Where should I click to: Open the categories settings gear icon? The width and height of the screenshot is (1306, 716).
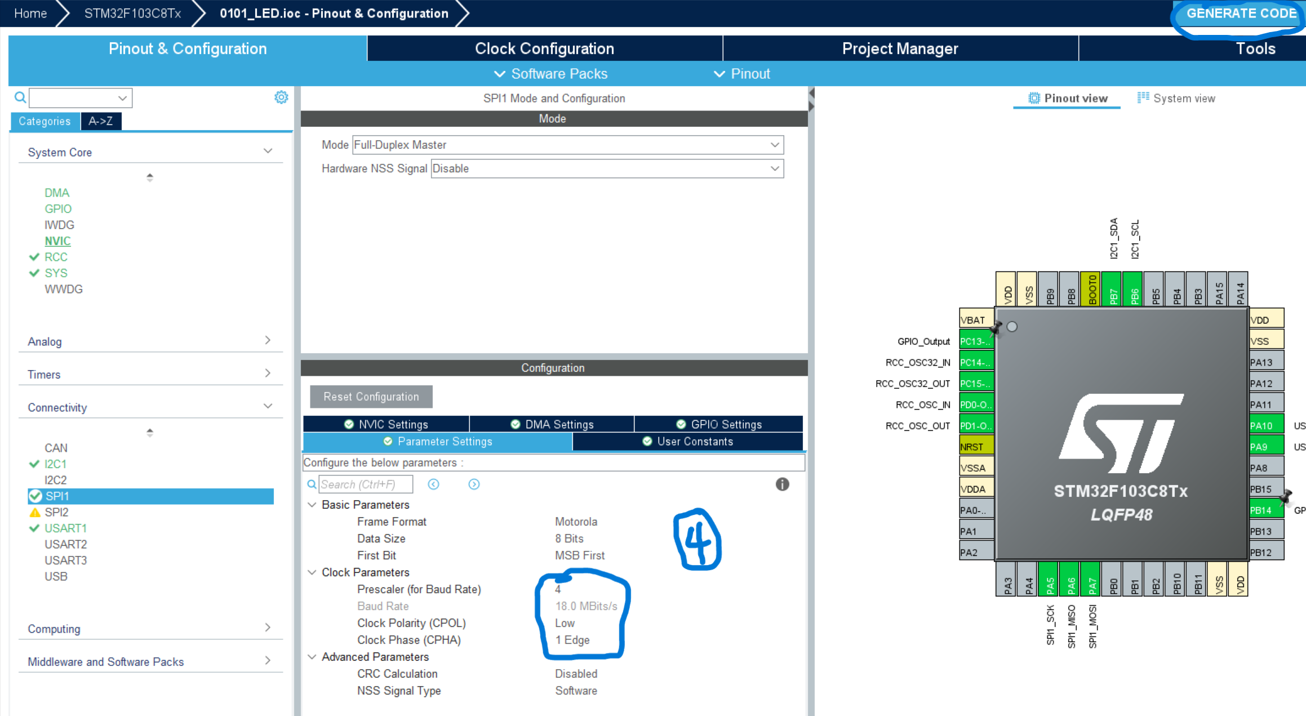tap(281, 97)
